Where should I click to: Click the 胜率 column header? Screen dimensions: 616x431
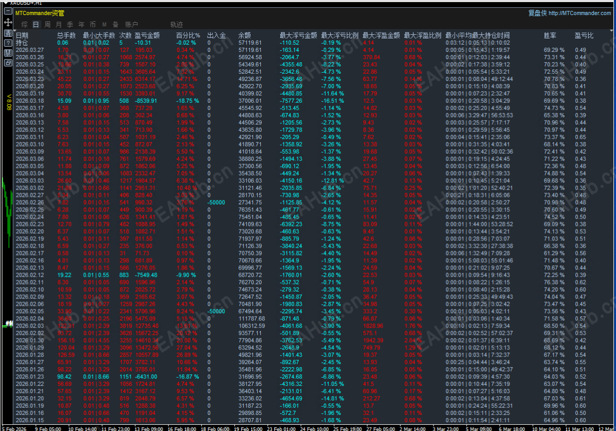coord(550,35)
